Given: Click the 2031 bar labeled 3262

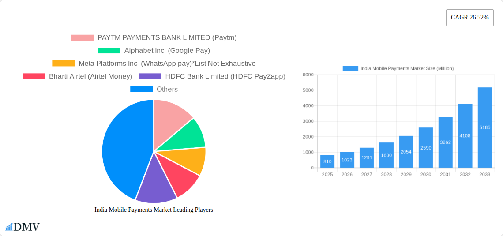Looking at the screenshot, I should (446, 142).
